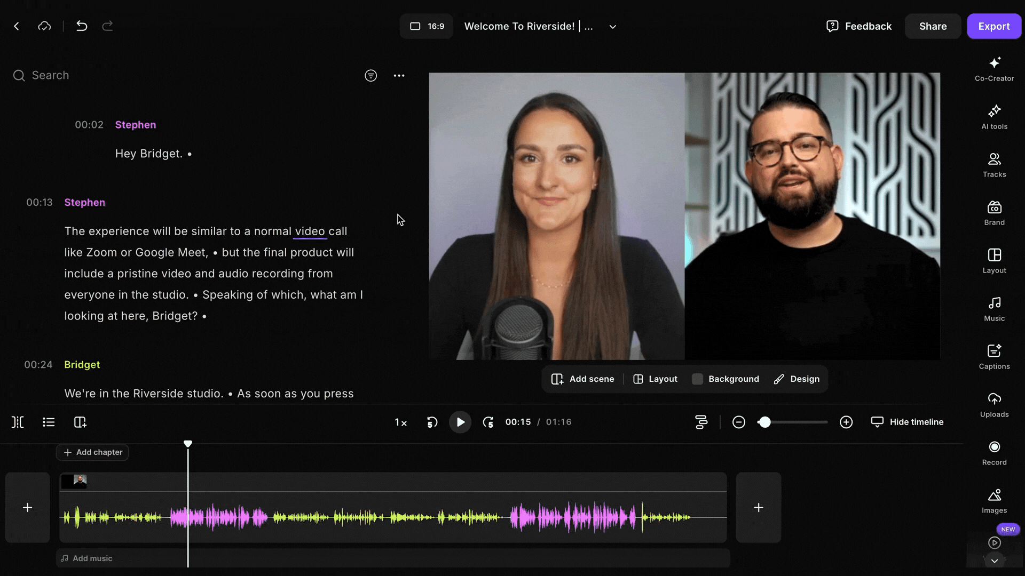Viewport: 1025px width, 576px height.
Task: Expand sidebar with bottom chevron
Action: pyautogui.click(x=994, y=561)
